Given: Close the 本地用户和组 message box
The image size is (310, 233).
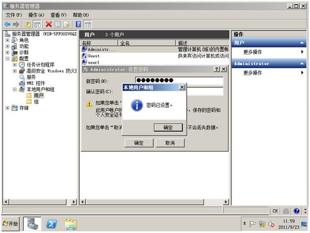Looking at the screenshot, I should (182, 87).
